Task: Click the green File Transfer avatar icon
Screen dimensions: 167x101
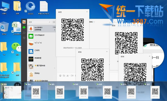Action: pyautogui.click(x=31, y=36)
